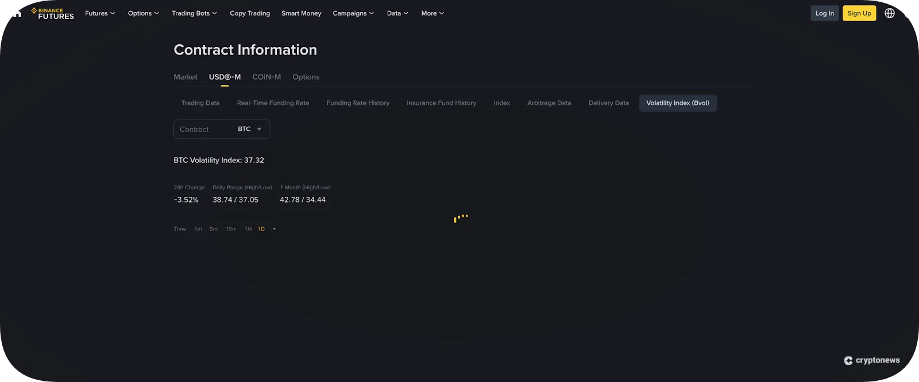Click the Log In button
The width and height of the screenshot is (919, 382).
(825, 13)
